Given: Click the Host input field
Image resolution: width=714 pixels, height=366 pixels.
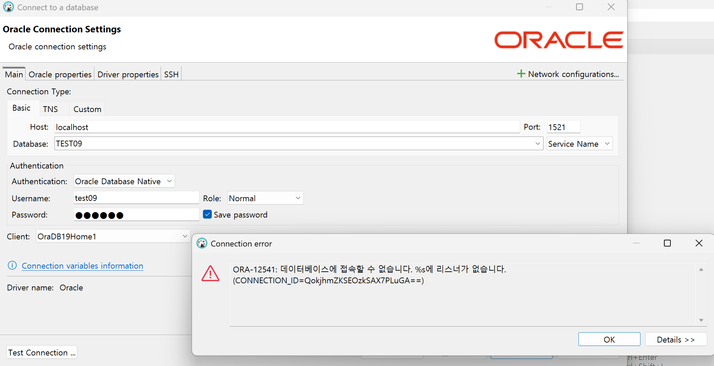Looking at the screenshot, I should click(287, 127).
